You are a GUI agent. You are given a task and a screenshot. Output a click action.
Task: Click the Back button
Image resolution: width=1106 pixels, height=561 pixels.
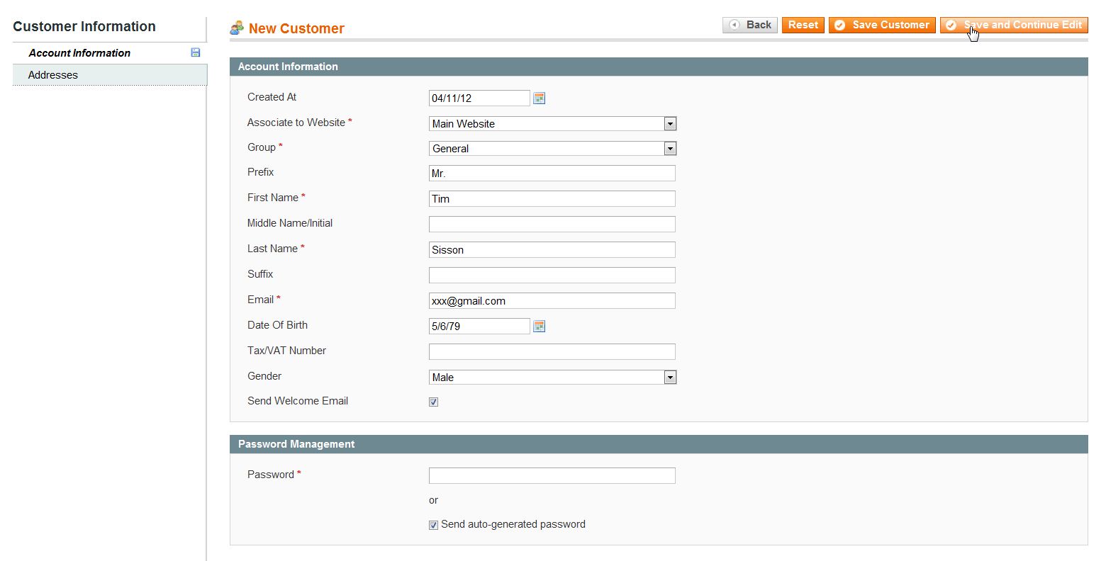tap(750, 25)
